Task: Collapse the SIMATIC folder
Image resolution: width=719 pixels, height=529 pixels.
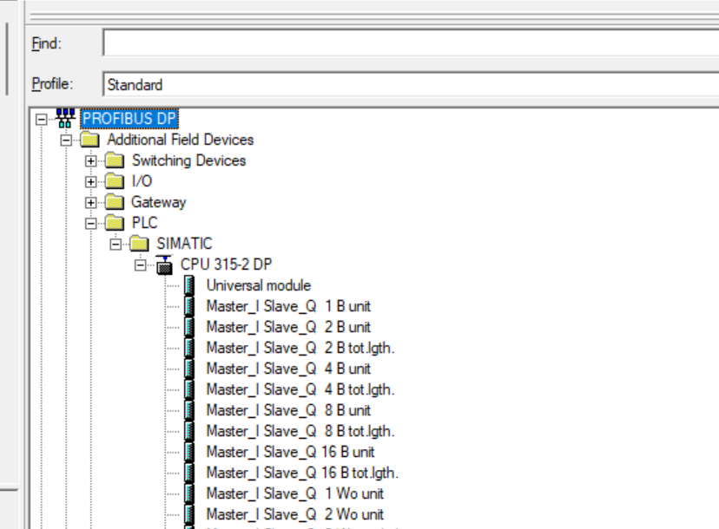Action: [x=115, y=244]
